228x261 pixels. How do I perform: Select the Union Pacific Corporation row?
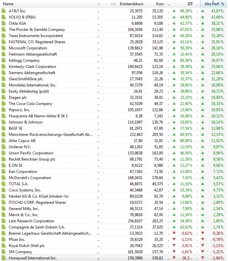(x=114, y=153)
